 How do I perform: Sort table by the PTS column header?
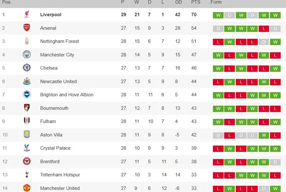coord(196,2)
